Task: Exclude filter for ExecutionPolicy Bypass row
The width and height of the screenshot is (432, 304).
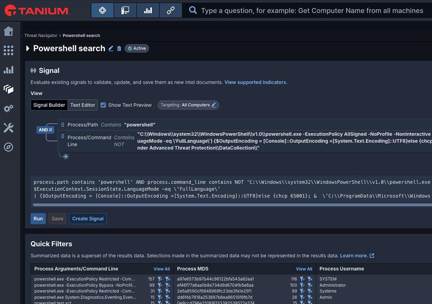Action: [167, 285]
